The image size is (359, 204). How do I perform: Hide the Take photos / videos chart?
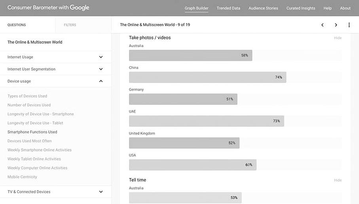coord(338,38)
